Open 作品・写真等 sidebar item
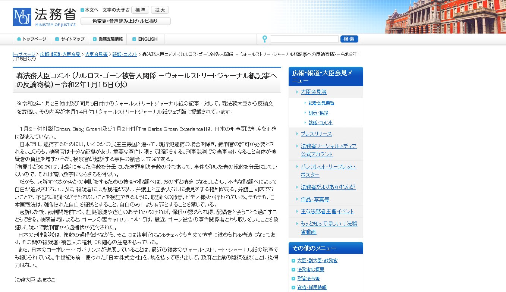 tap(315, 199)
